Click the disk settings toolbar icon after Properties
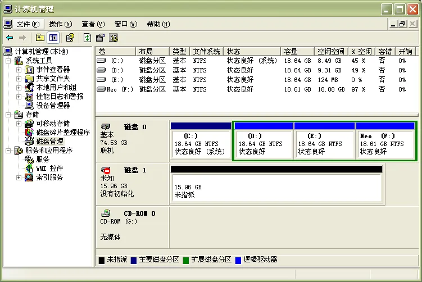Image resolution: width=422 pixels, height=282 pixels. (114, 38)
